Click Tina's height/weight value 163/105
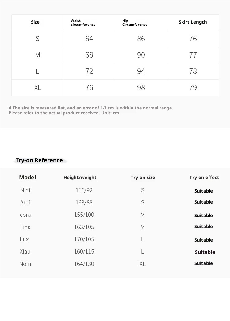Image resolution: width=230 pixels, height=321 pixels. click(x=84, y=227)
